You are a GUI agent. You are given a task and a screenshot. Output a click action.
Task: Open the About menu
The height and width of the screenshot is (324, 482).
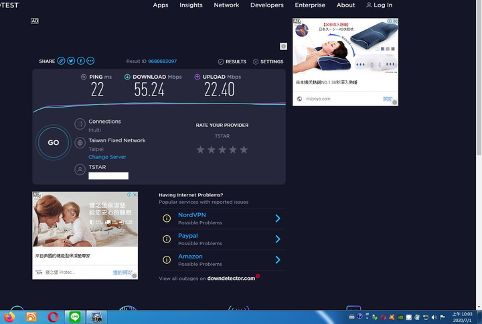click(x=345, y=5)
